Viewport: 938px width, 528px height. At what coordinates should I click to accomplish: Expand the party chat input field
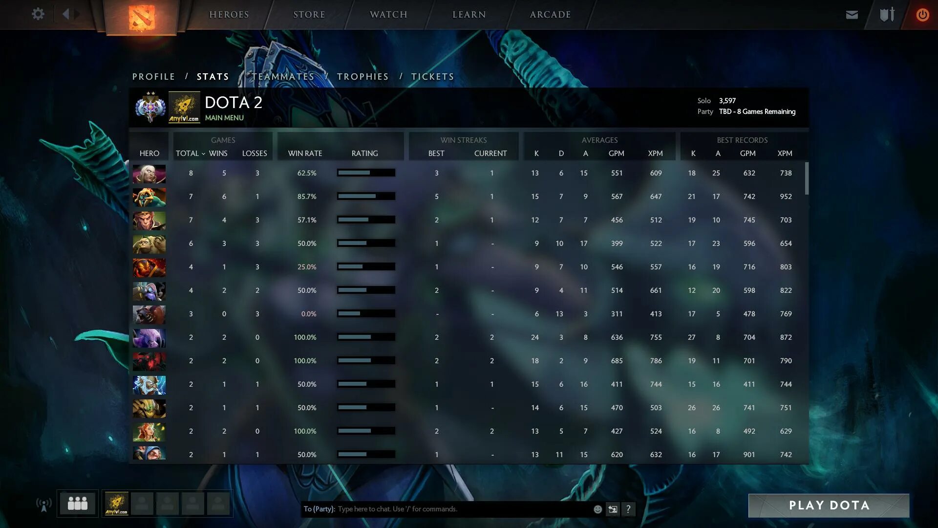(612, 508)
